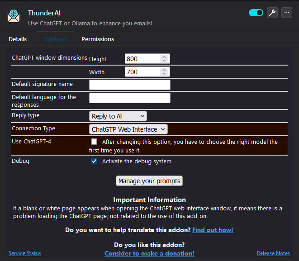The width and height of the screenshot is (299, 261).
Task: Enable the Use ChatGPT-4 checkbox
Action: click(94, 142)
